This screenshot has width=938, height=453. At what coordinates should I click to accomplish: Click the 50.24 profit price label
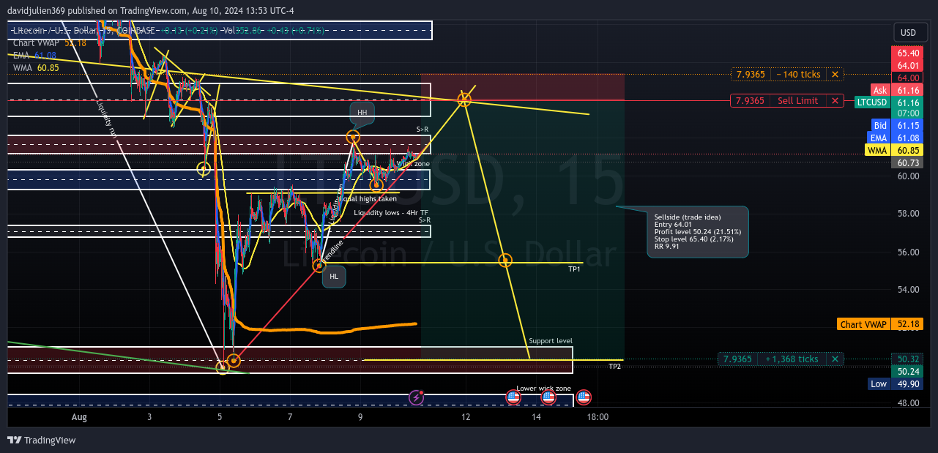tap(908, 371)
